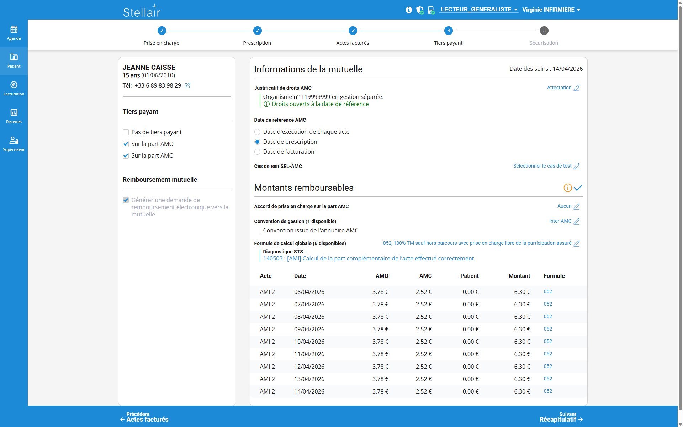
Task: Click Suivant Récapitulatif button
Action: (561, 417)
